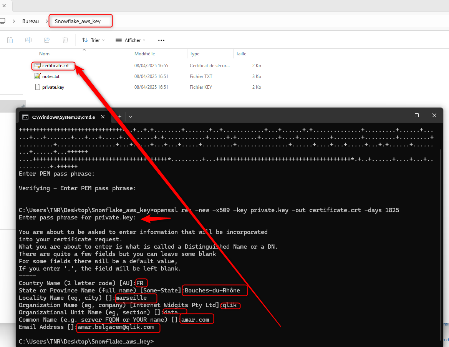Open the three-dot more options menu
The height and width of the screenshot is (347, 449).
(x=161, y=40)
